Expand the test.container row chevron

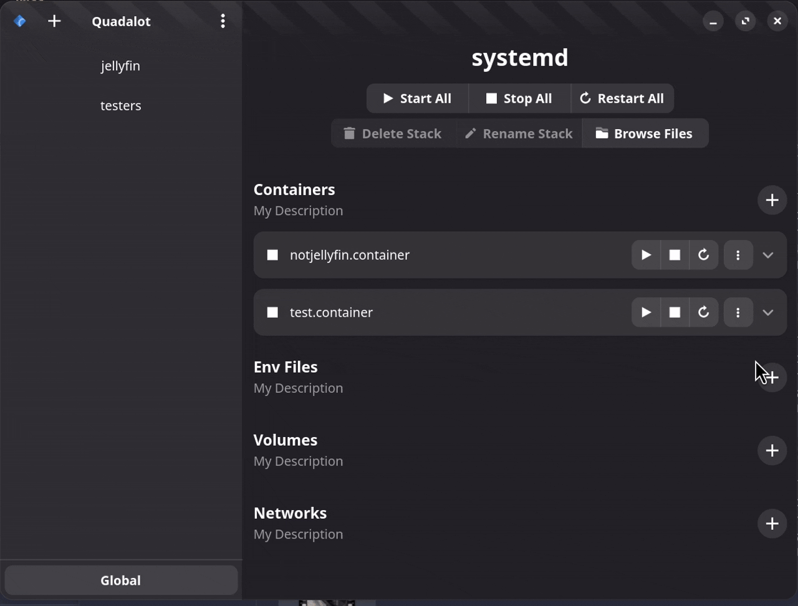pyautogui.click(x=768, y=312)
